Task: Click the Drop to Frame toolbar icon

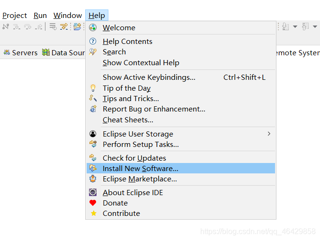Action: [x=53, y=26]
